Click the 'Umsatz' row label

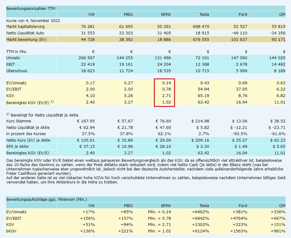[13, 58]
